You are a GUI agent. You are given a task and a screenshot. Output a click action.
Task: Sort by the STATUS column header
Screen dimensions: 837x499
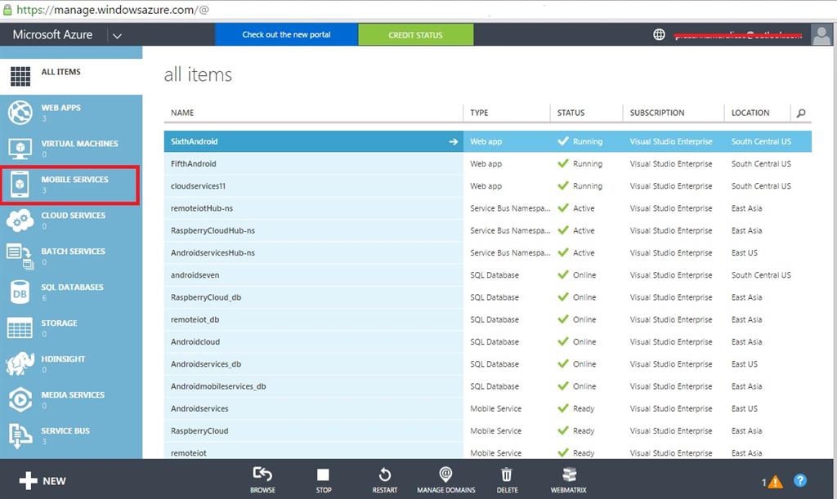point(571,113)
